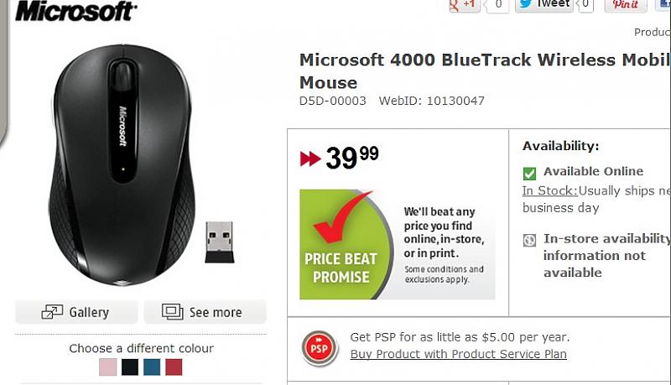Click the USB receiver image
671x385 pixels.
click(219, 242)
